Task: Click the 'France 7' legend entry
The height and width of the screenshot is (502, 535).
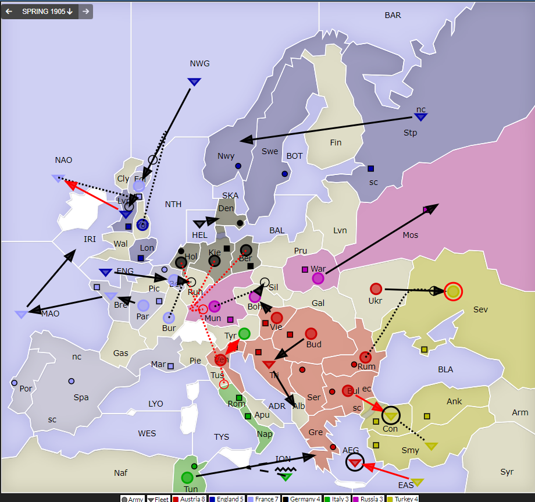Action: point(263,499)
